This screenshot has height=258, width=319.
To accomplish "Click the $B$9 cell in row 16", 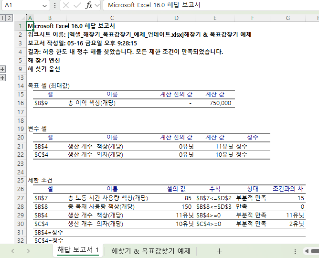I will [x=50, y=103].
